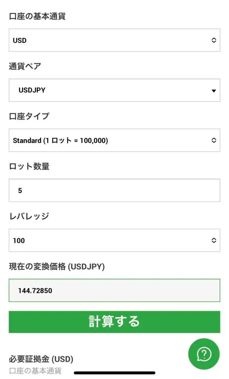Click the ロット数量 label
This screenshot has width=229, height=379.
(29, 167)
